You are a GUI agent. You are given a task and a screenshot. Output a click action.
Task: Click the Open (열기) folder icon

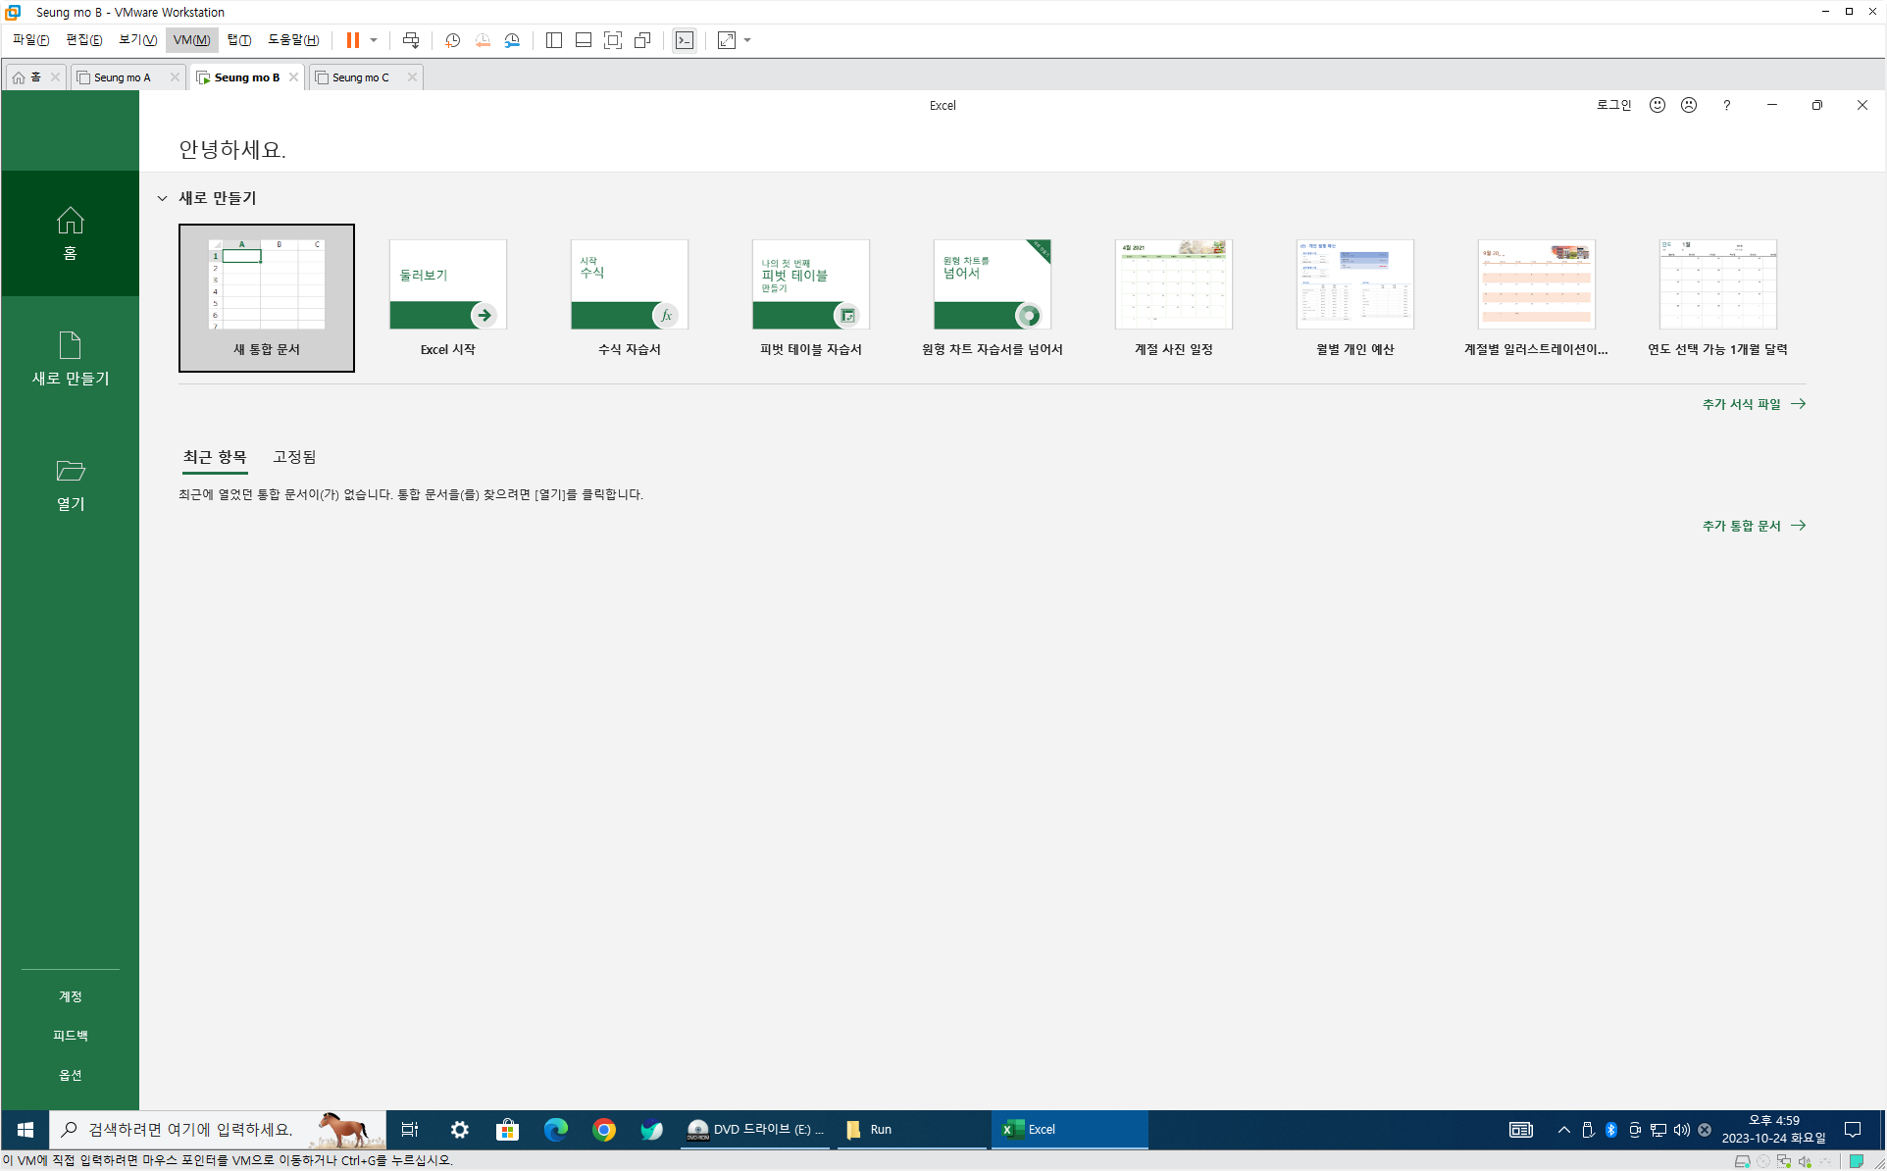click(x=70, y=472)
